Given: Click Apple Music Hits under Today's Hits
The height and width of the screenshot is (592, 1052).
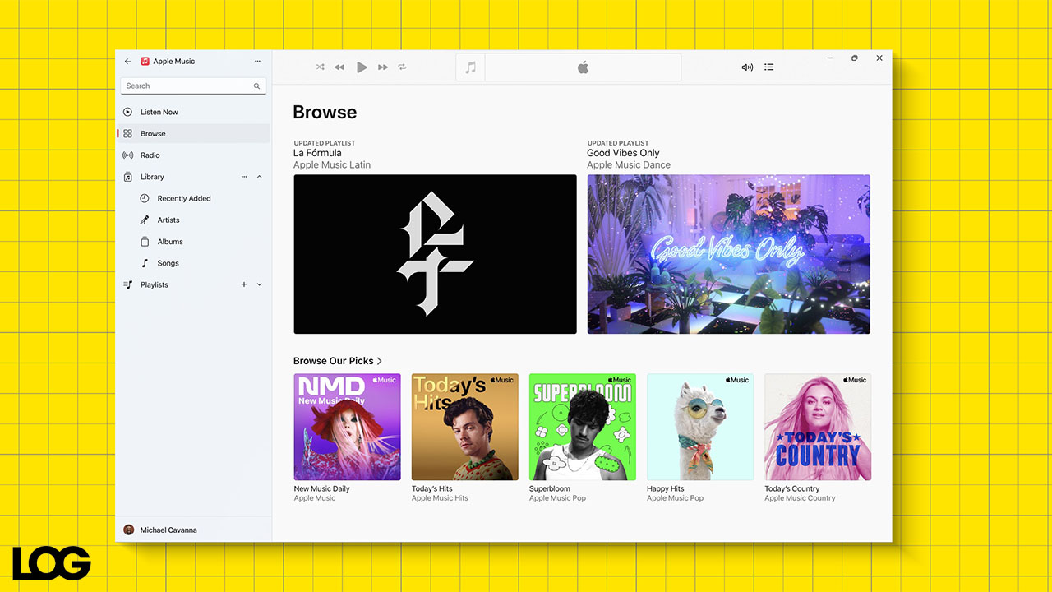Looking at the screenshot, I should [440, 498].
